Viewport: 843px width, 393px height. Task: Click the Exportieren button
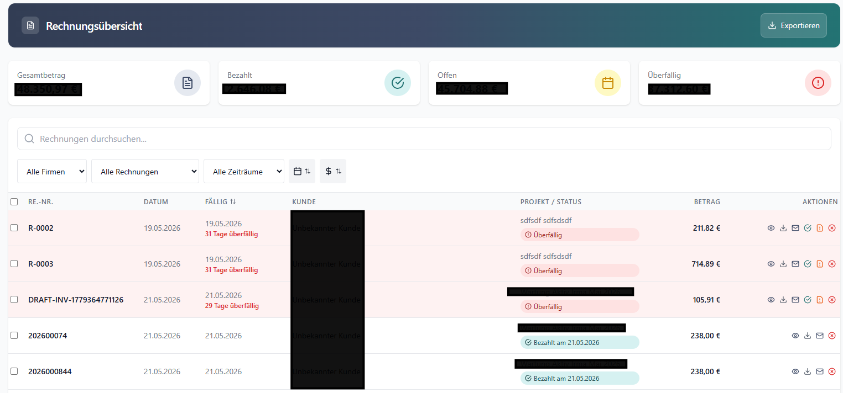(x=794, y=25)
